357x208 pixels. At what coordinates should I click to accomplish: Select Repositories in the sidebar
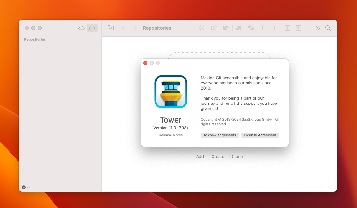(x=35, y=39)
